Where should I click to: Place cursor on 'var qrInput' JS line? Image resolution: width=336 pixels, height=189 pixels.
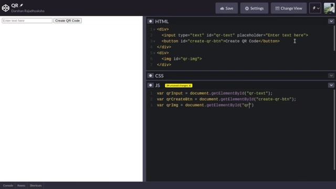pyautogui.click(x=215, y=93)
